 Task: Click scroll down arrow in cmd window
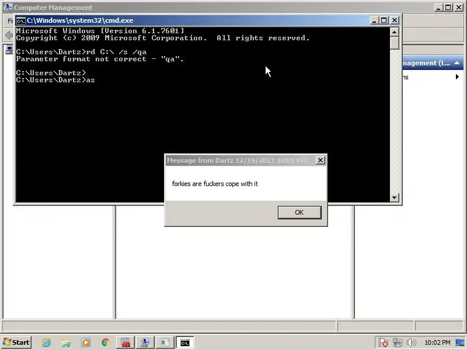395,197
